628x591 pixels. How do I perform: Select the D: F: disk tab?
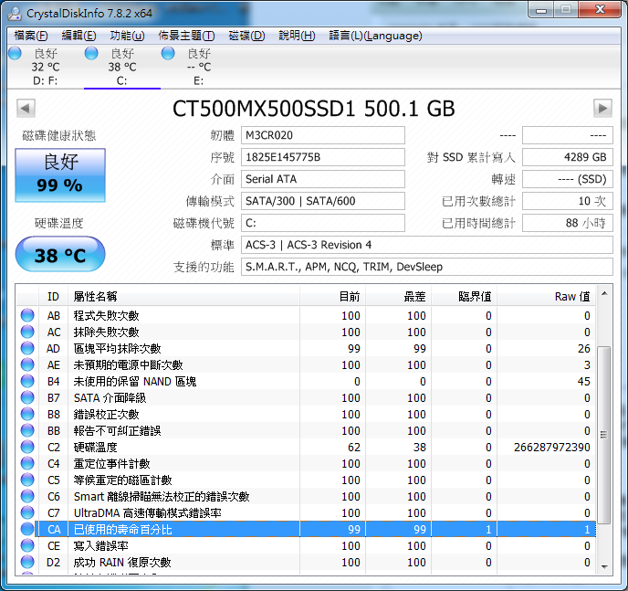pos(45,68)
